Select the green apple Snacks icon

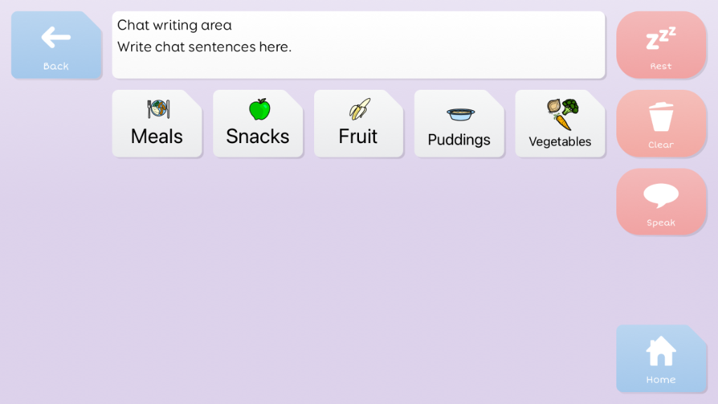click(x=259, y=109)
